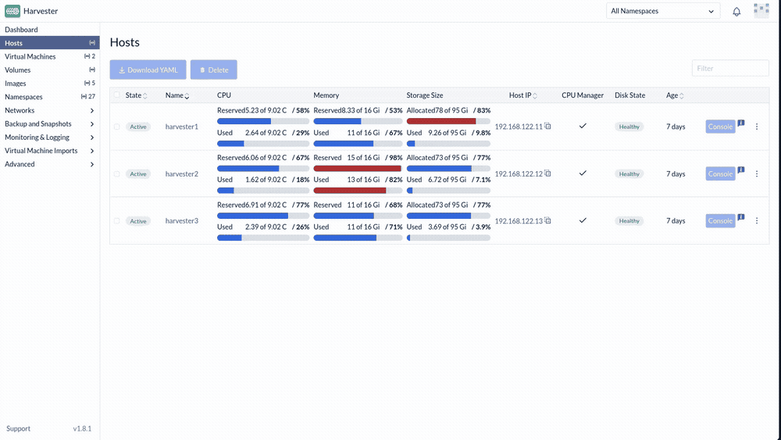Open the Support link
Image resolution: width=781 pixels, height=440 pixels.
[x=19, y=428]
